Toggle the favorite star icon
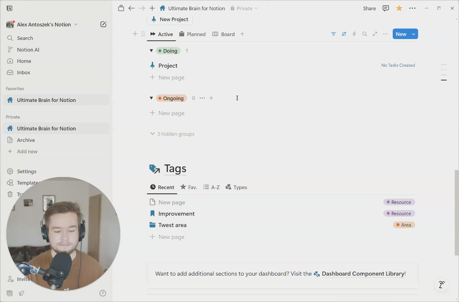Screen dimensions: 459x302 pyautogui.click(x=399, y=8)
